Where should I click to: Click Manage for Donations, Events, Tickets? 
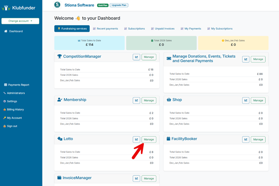(258, 59)
